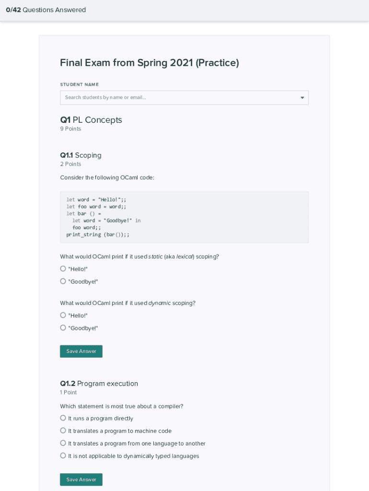Viewport: 369px width, 491px height.
Task: Pick "It translates a program to machine code"
Action: pyautogui.click(x=63, y=431)
